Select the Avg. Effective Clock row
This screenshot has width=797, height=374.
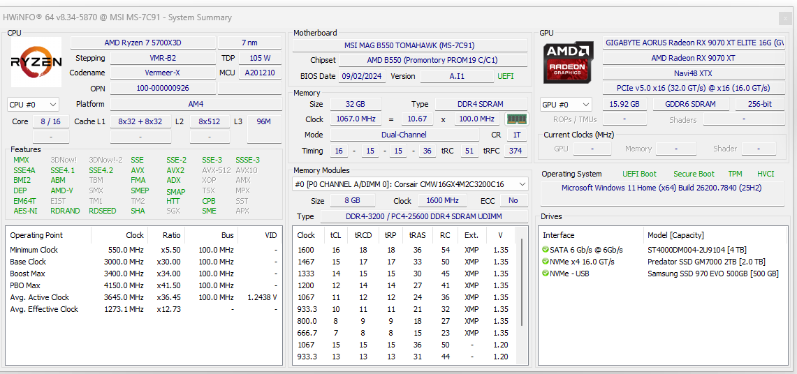143,309
